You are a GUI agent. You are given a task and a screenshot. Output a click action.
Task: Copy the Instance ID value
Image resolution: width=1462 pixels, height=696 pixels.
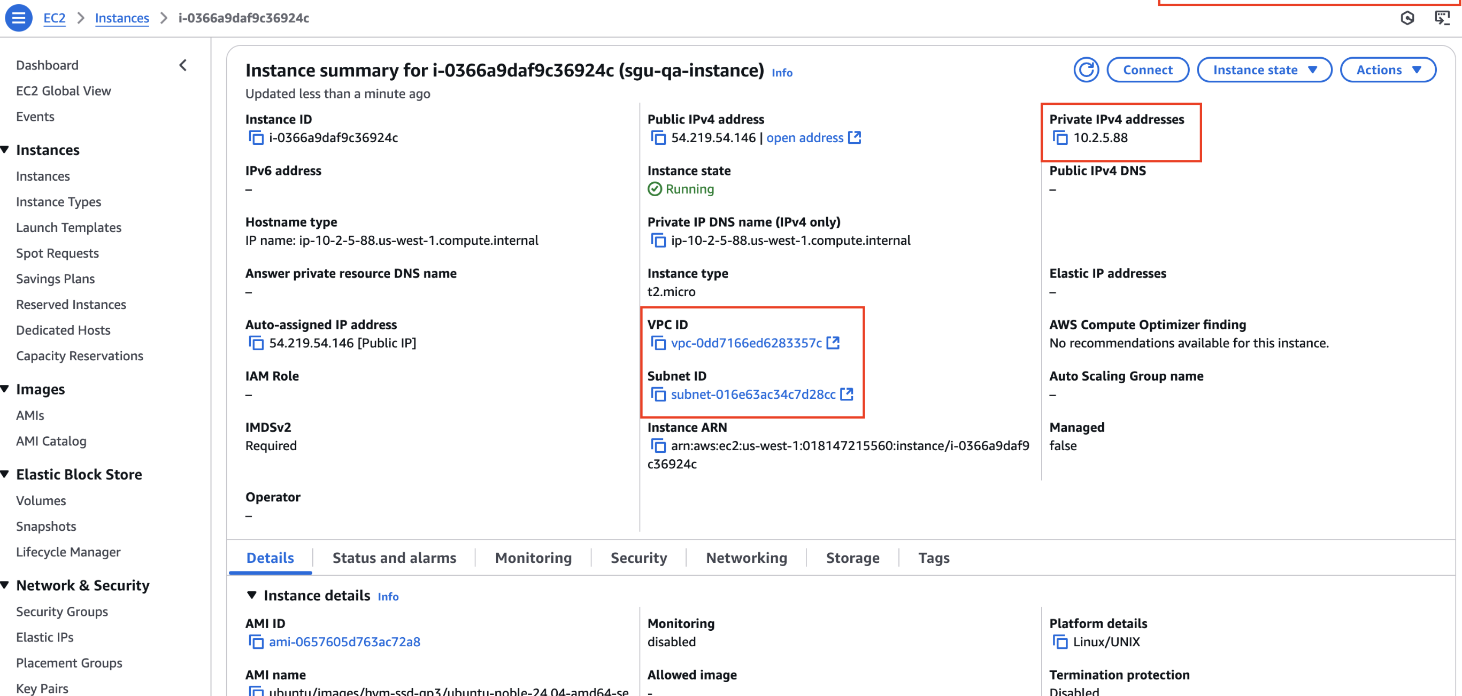(x=256, y=138)
